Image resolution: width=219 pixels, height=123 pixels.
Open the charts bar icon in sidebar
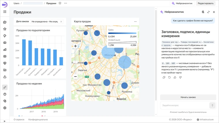pyautogui.click(x=5, y=49)
